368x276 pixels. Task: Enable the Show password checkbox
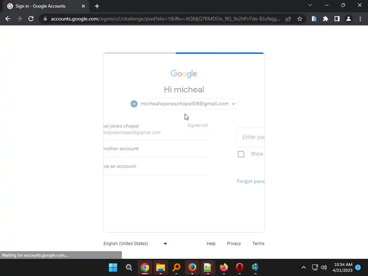[x=241, y=154]
